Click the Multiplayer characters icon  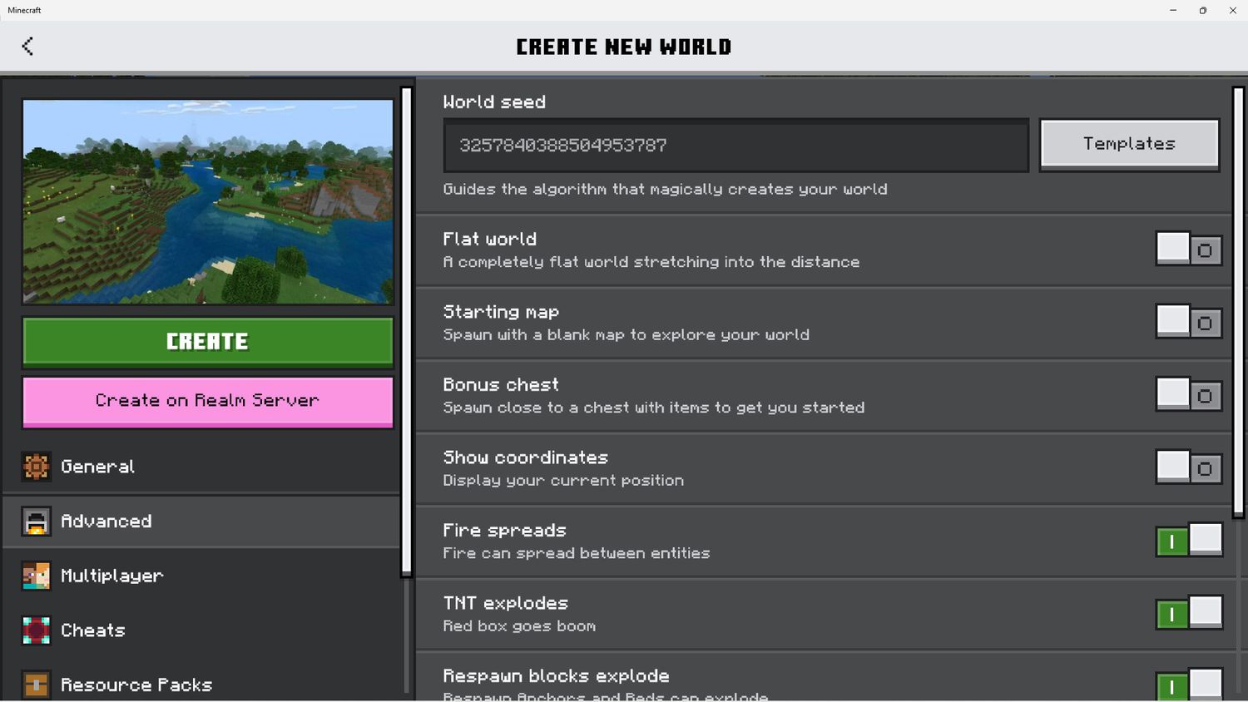point(36,576)
